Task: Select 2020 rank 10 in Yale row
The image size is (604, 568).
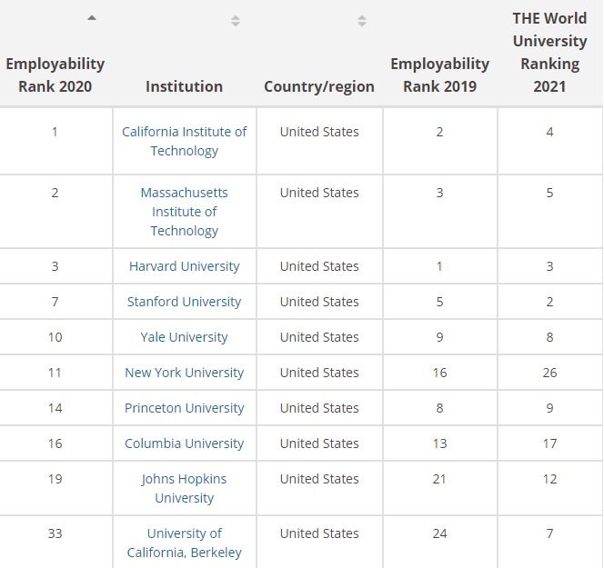Action: point(55,337)
